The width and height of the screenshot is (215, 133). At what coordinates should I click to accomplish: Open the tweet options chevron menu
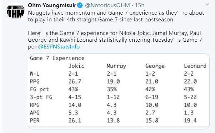tap(207, 5)
